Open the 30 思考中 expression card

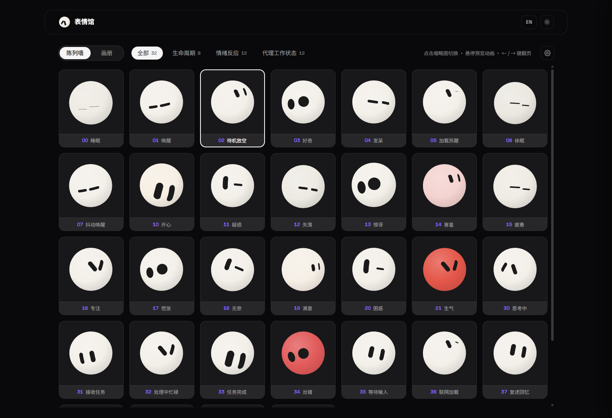tap(515, 276)
